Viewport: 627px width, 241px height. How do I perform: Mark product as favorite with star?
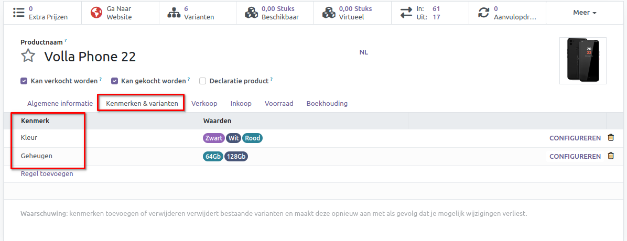pos(28,56)
